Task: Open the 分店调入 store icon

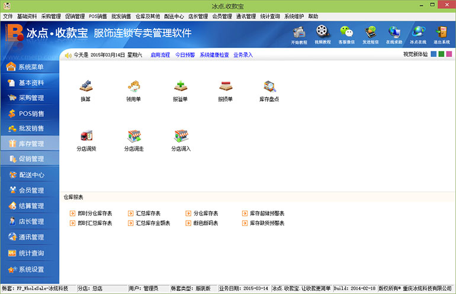Action: pyautogui.click(x=181, y=140)
